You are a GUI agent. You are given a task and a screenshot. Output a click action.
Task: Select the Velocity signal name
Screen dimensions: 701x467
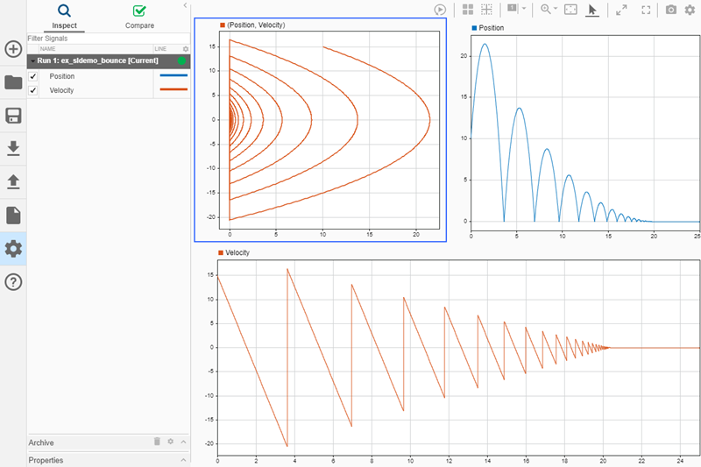pyautogui.click(x=61, y=90)
